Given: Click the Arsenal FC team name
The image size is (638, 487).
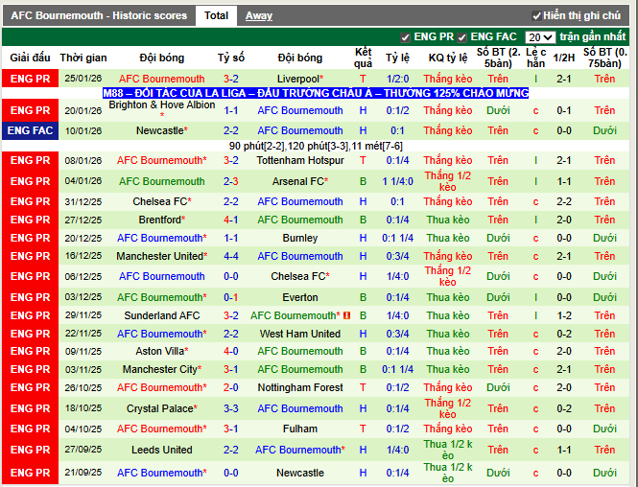Looking at the screenshot, I should click(300, 181).
